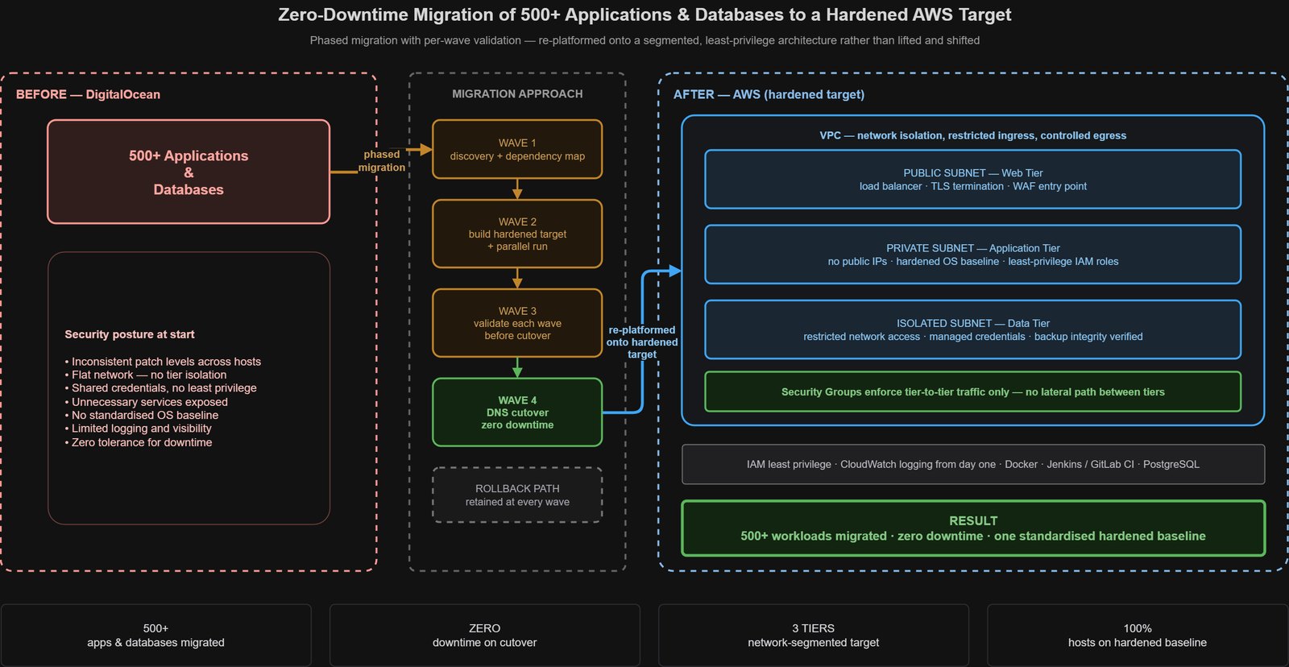Select the WAVE 3 validate each wave box
The width and height of the screenshot is (1289, 667).
(517, 323)
